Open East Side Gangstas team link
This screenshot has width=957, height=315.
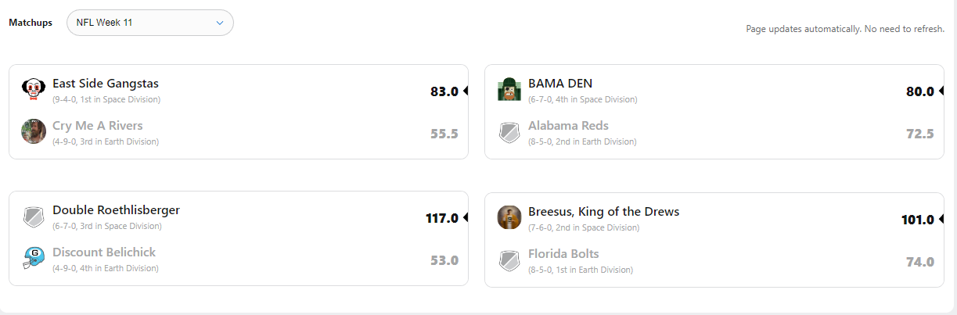coord(106,84)
